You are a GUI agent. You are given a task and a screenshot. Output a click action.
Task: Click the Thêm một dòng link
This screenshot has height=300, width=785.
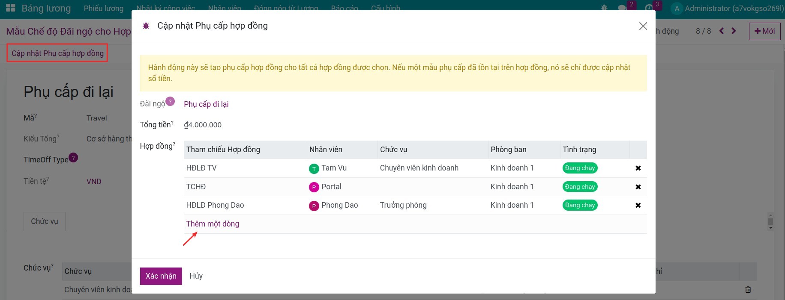pos(213,224)
